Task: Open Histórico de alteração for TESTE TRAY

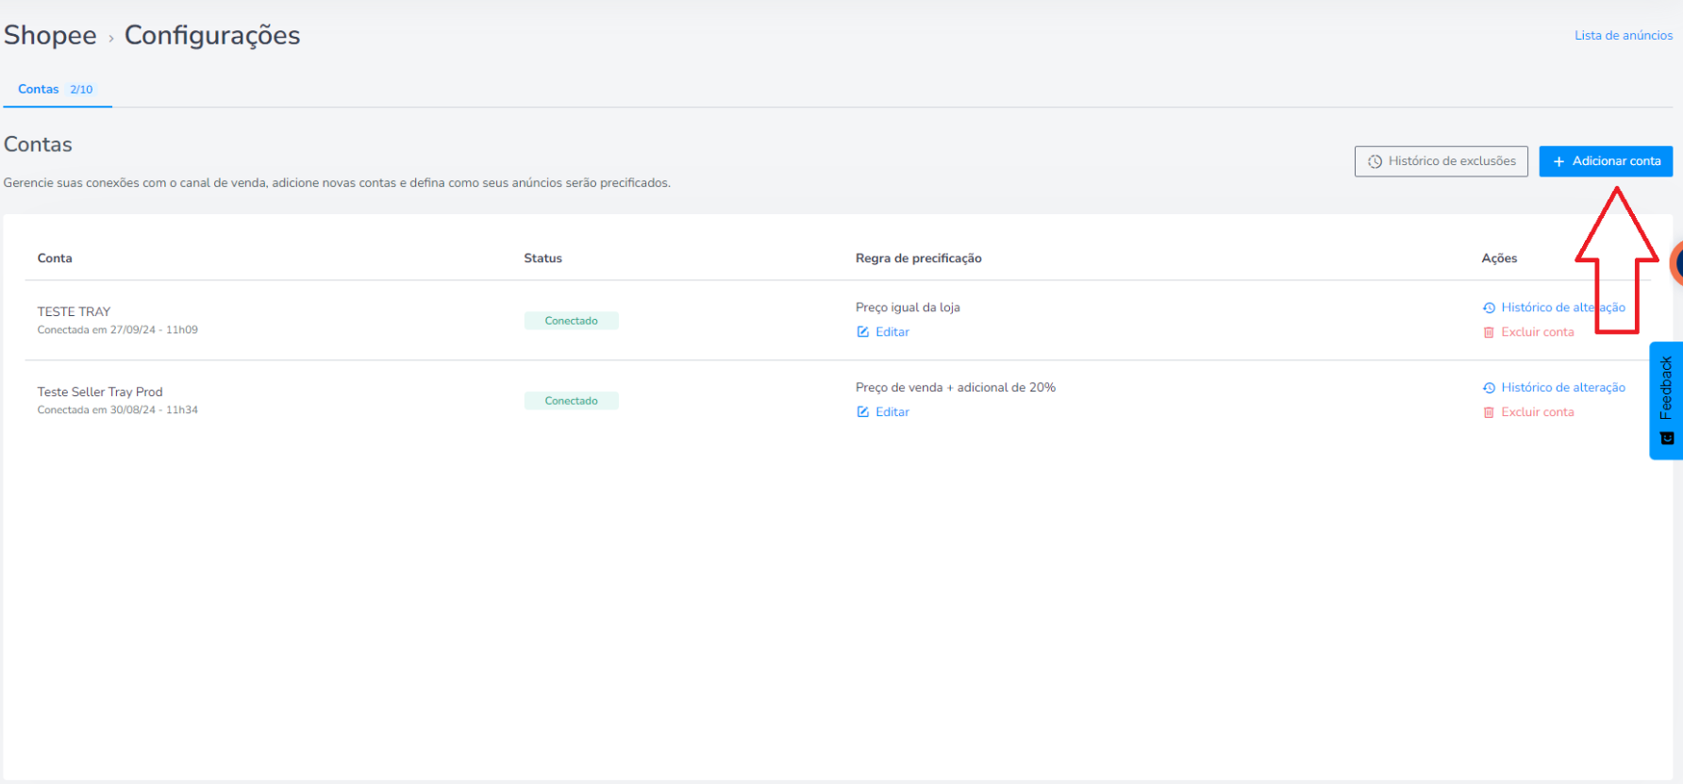Action: point(1554,308)
